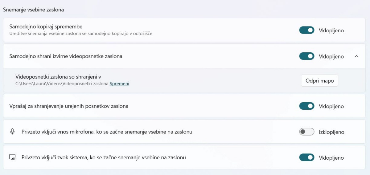Click the Videoposnetki zaslona so shranjeni v text
The image size is (370, 175).
tap(58, 77)
